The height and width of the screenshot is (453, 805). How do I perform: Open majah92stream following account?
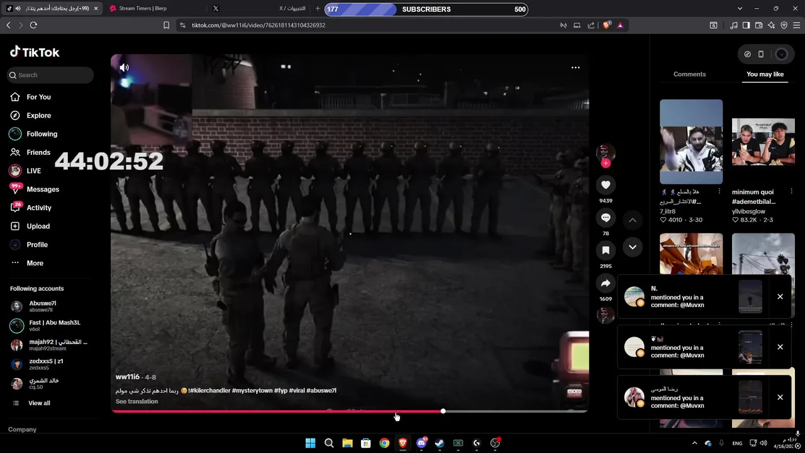(49, 345)
